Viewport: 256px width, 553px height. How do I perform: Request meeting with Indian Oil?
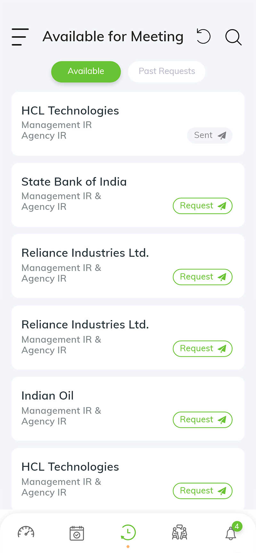[203, 420]
